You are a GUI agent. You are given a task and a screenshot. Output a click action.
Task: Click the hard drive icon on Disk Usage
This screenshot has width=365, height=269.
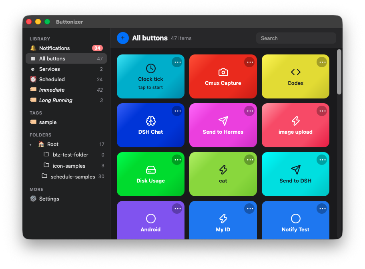point(150,170)
